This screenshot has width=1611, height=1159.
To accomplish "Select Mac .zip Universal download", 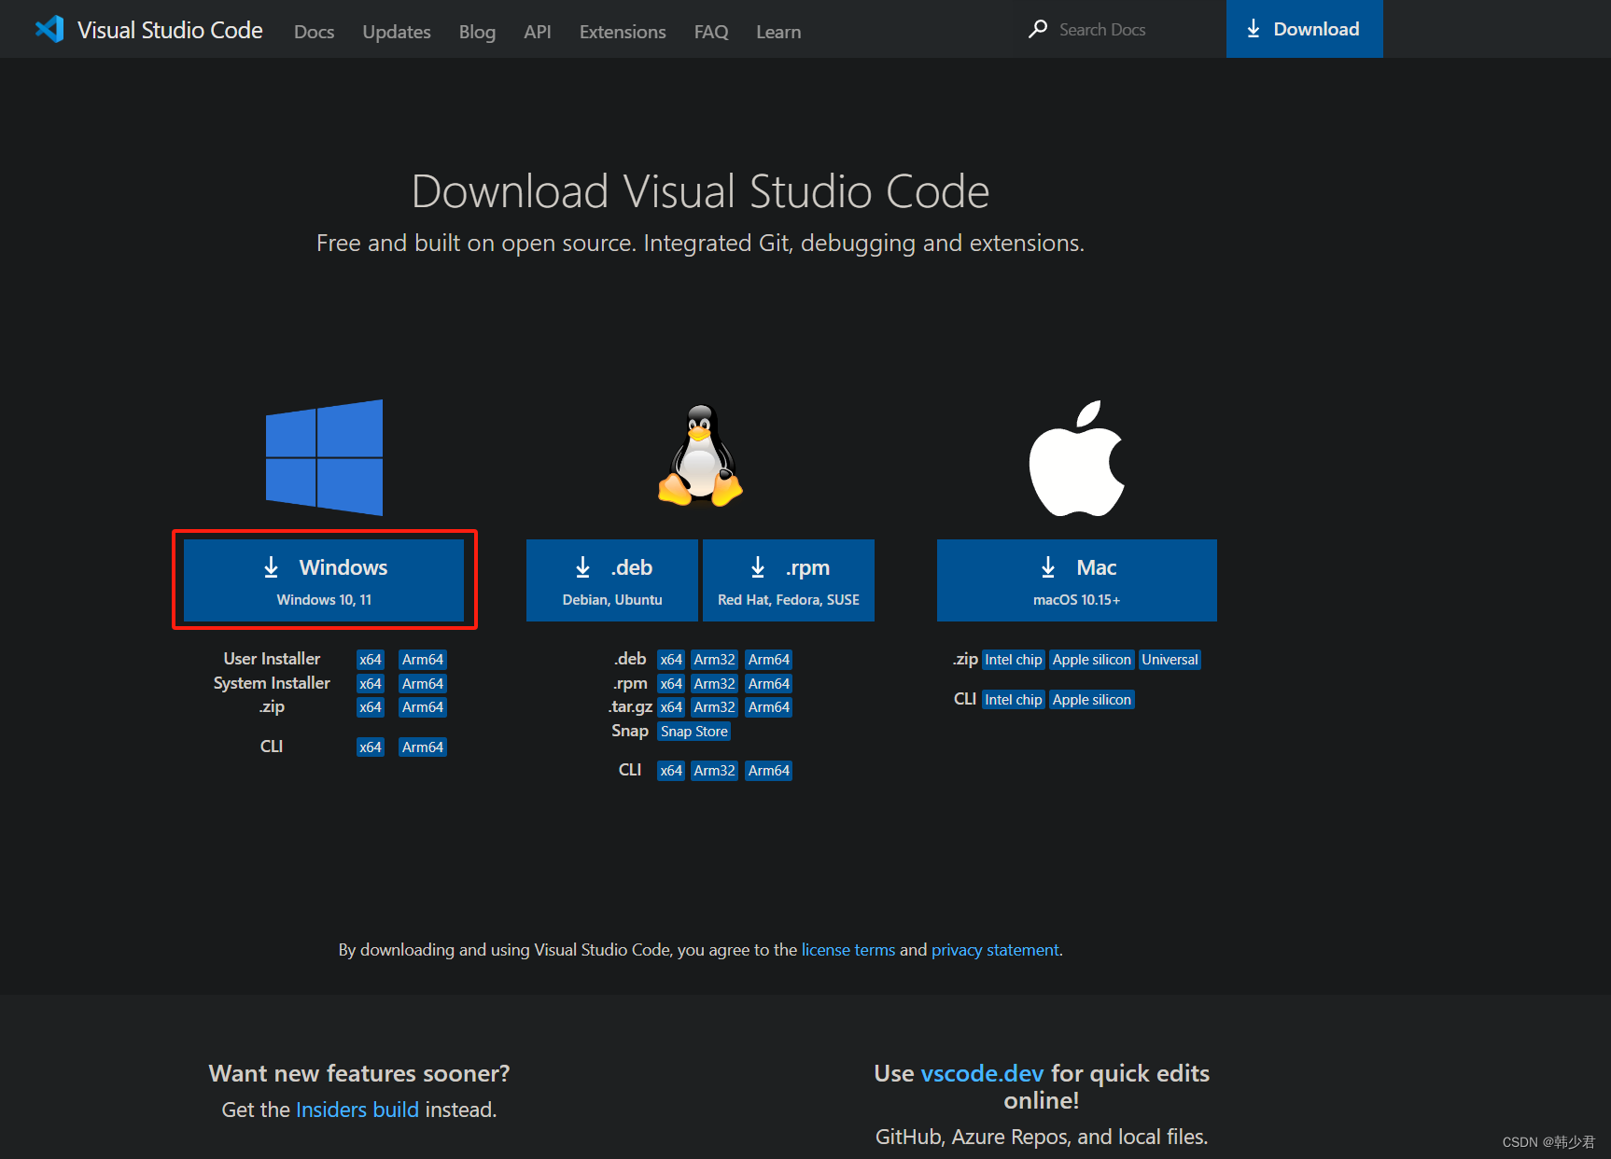I will [1170, 660].
